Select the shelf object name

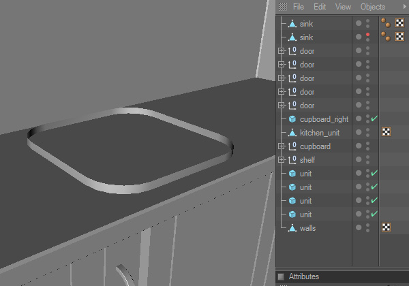[x=307, y=160]
